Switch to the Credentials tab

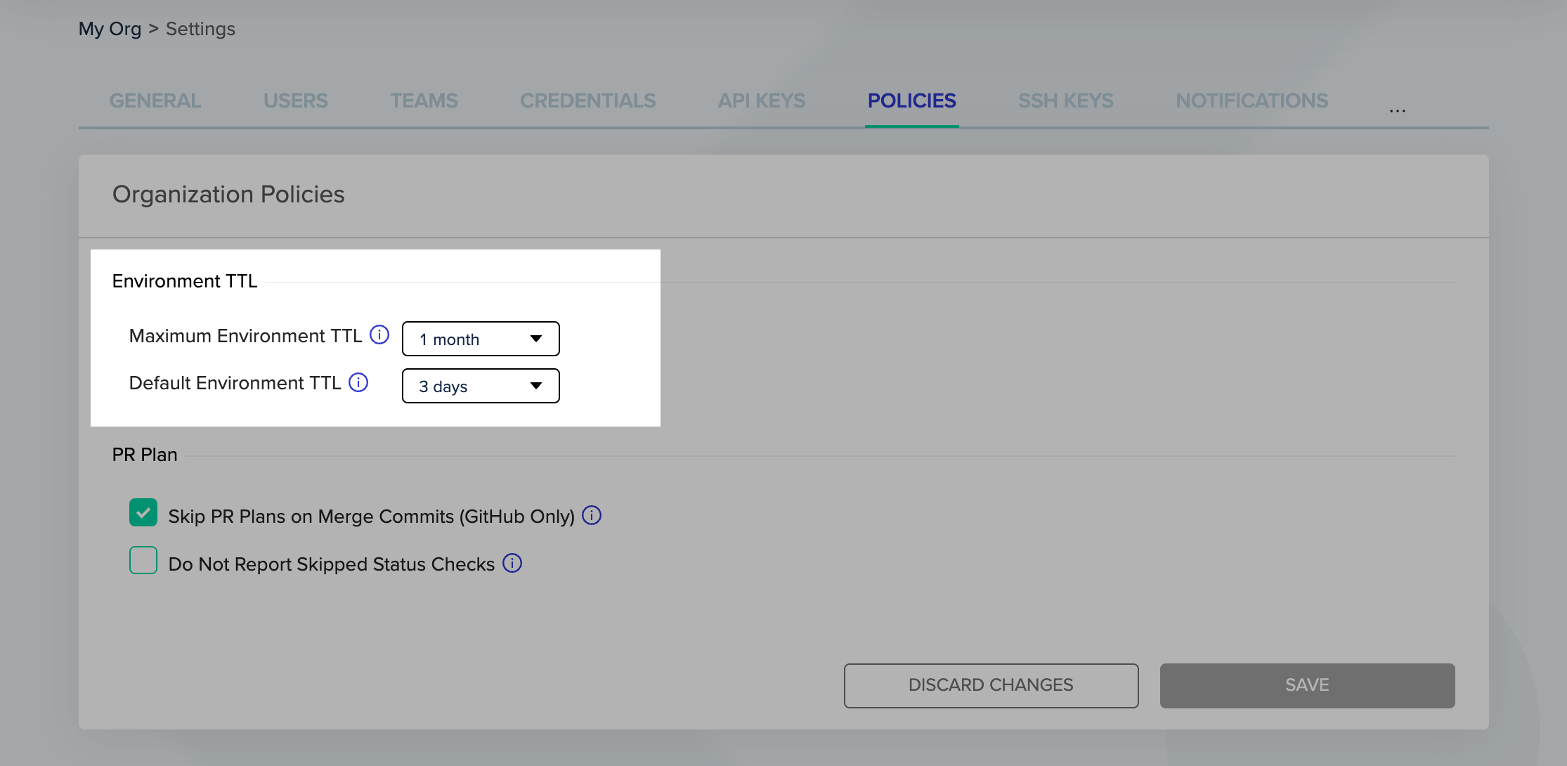pos(587,101)
